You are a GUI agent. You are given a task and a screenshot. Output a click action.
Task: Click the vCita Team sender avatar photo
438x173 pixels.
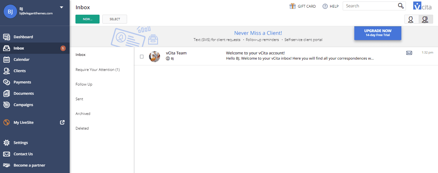pos(155,57)
